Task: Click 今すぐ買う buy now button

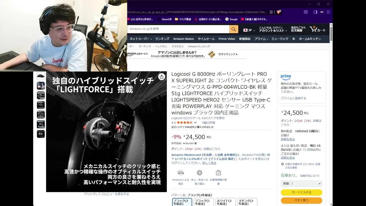Action: coord(301,200)
